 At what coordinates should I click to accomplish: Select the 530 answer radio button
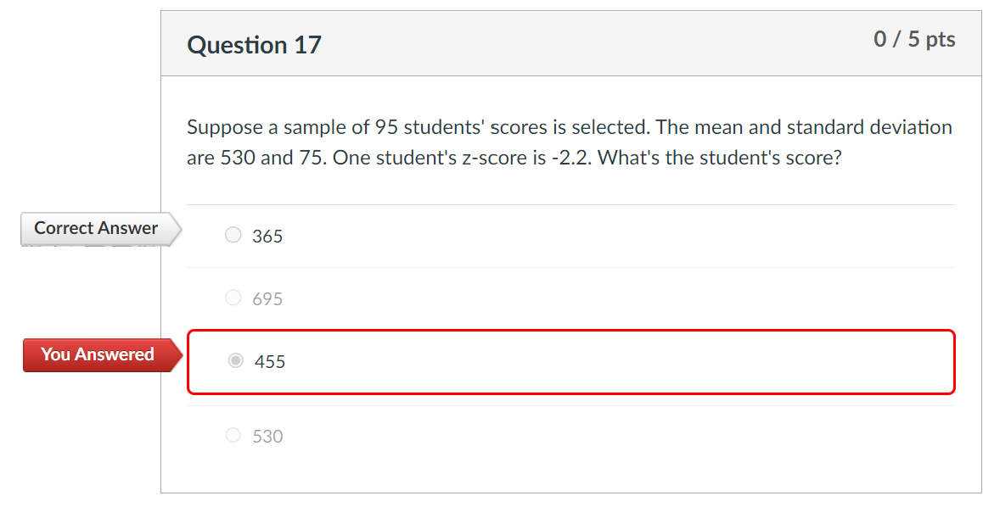(x=233, y=435)
